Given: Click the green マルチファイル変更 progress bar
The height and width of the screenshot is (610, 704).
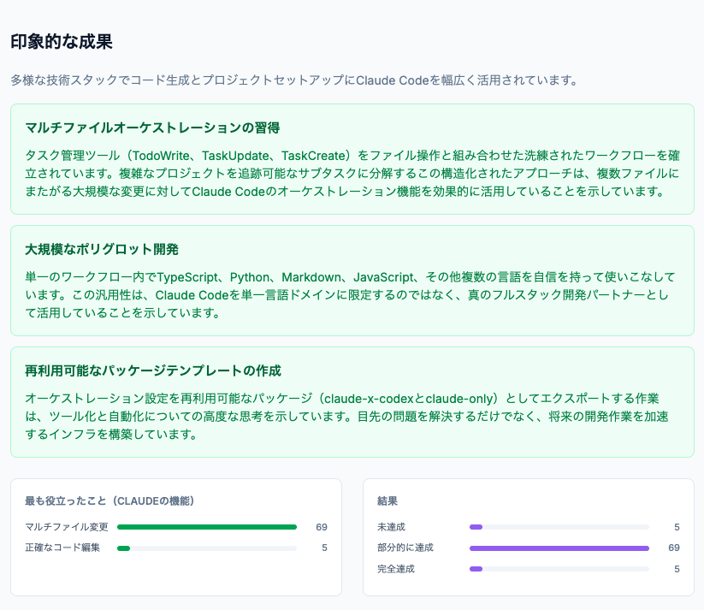Looking at the screenshot, I should 206,527.
